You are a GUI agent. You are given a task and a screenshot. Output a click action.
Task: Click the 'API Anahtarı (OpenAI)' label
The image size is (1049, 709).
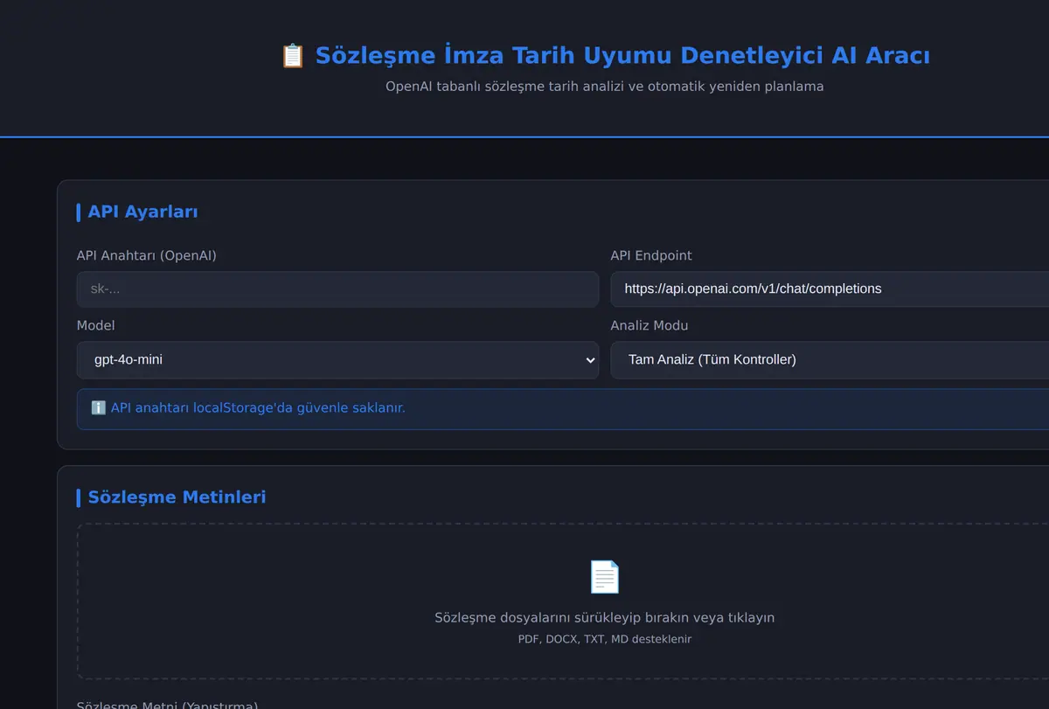tap(147, 255)
